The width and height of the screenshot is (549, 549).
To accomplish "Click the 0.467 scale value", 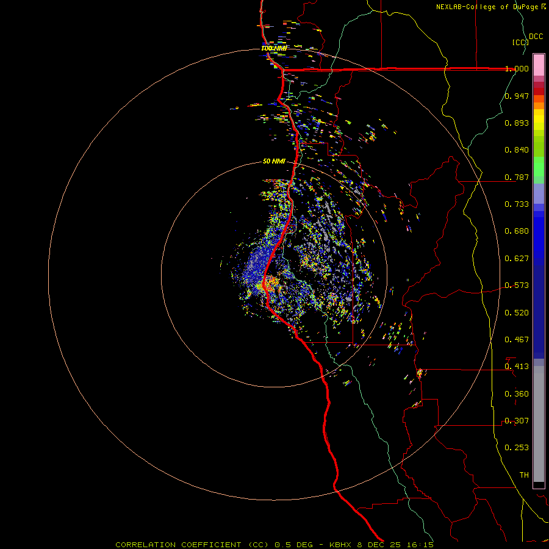I will click(x=517, y=340).
